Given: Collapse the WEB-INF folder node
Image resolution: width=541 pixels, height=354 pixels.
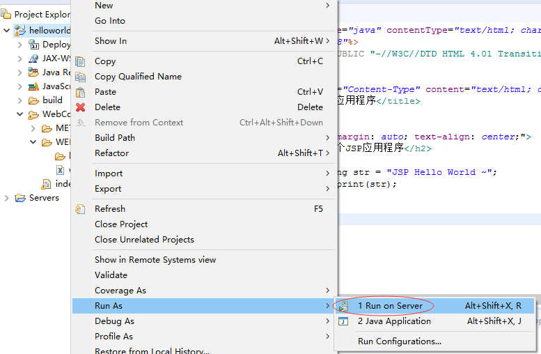Looking at the screenshot, I should coord(33,142).
